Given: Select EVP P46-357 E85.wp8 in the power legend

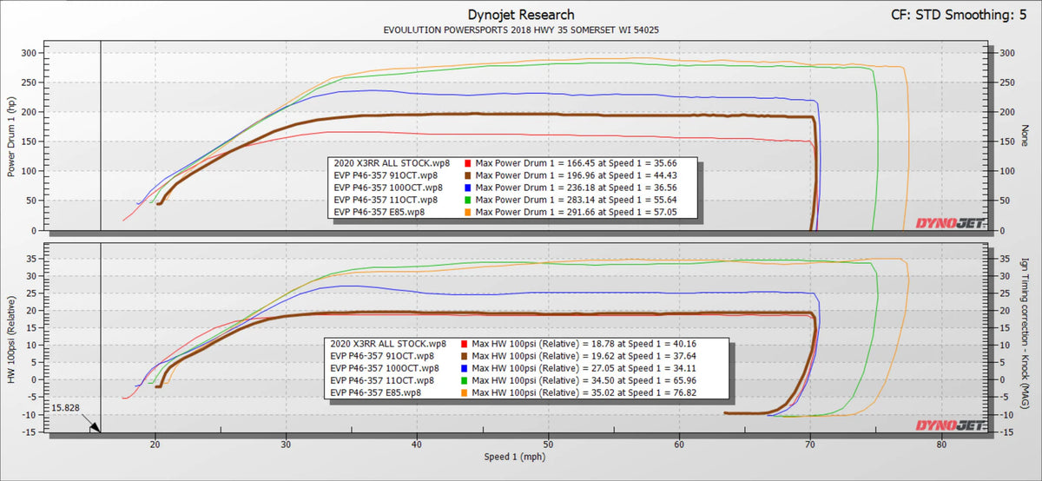Looking at the screenshot, I should point(379,211).
